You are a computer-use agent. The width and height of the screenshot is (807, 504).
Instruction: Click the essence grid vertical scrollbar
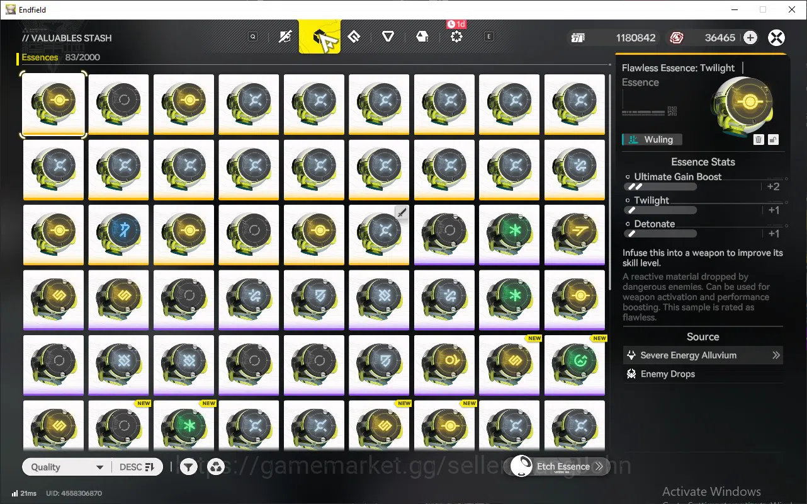(610, 181)
